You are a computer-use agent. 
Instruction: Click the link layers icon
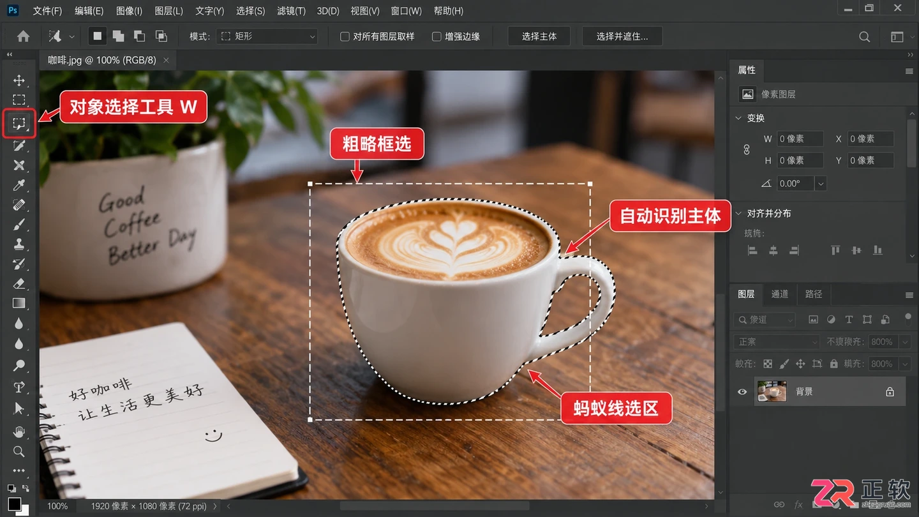click(779, 504)
